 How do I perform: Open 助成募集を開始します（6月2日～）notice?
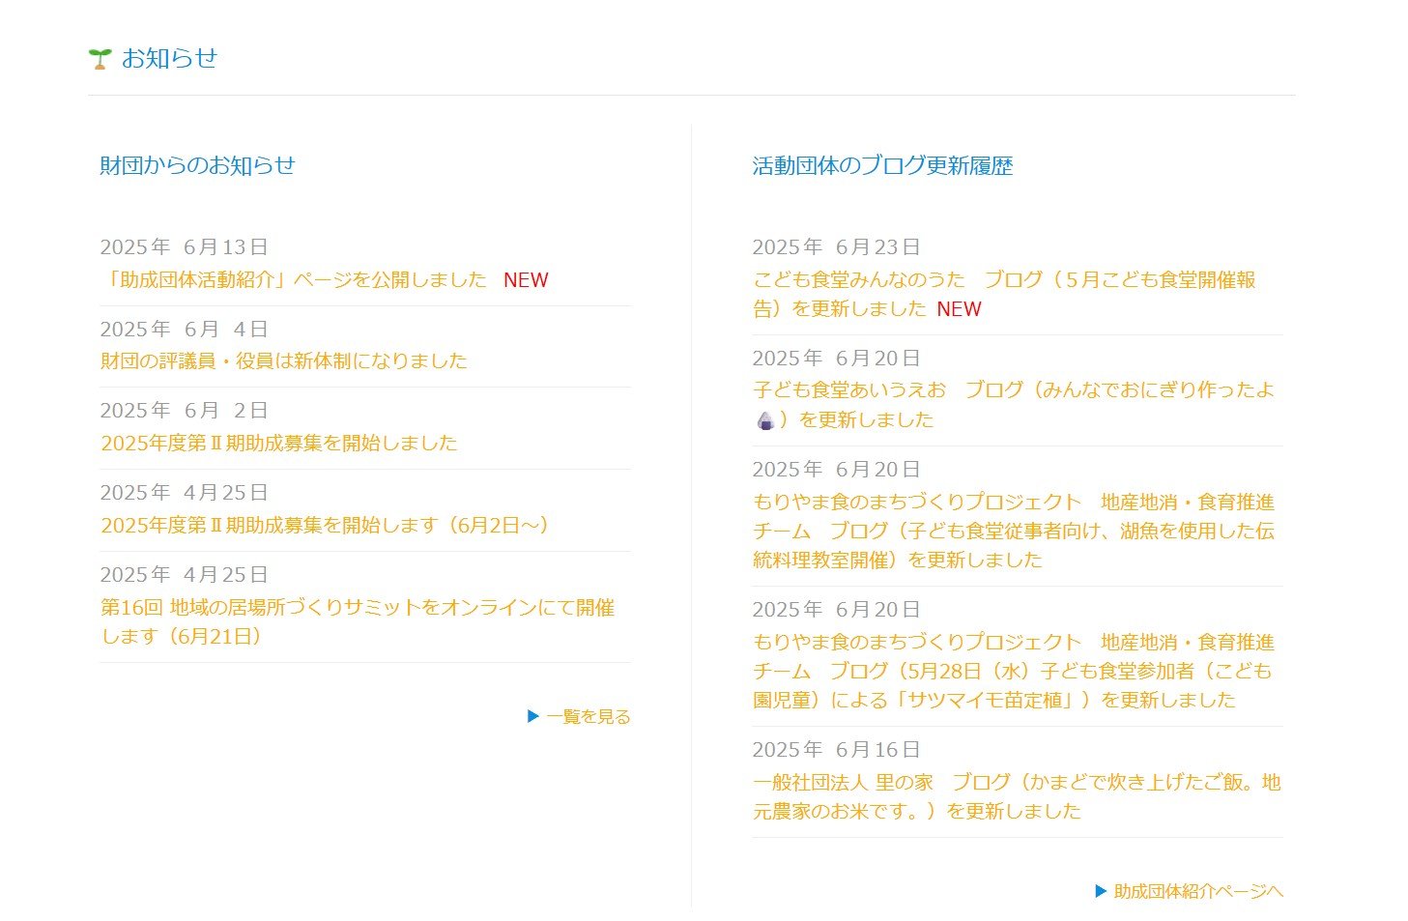(325, 525)
